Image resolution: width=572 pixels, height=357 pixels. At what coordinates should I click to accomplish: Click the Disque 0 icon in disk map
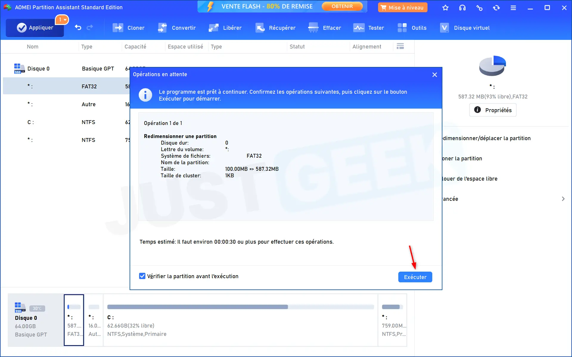(20, 307)
